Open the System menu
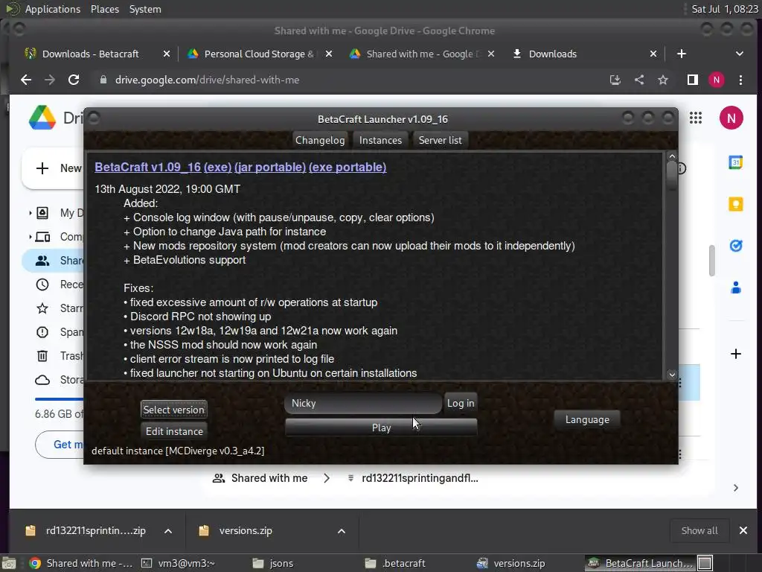Screen dimensions: 762x572 (145, 9)
